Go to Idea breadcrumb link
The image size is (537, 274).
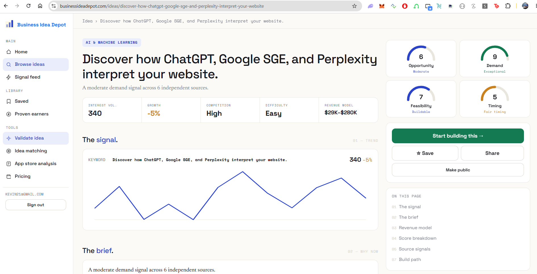point(87,21)
